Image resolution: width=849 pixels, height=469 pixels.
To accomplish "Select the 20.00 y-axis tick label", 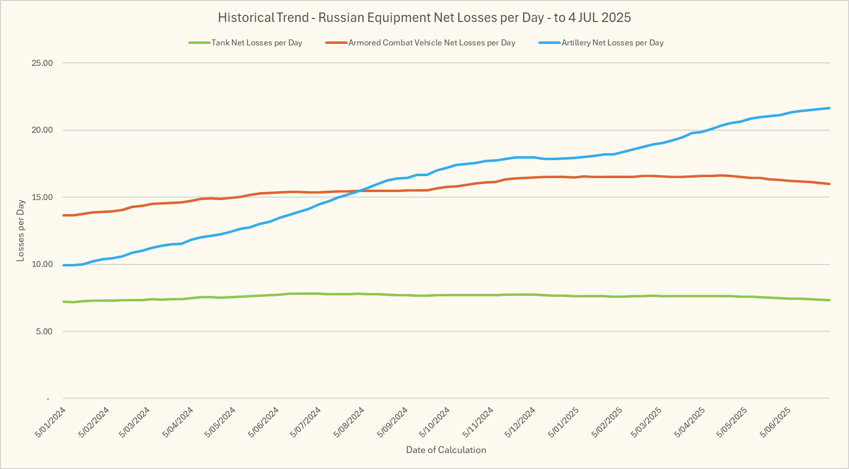I will point(42,130).
